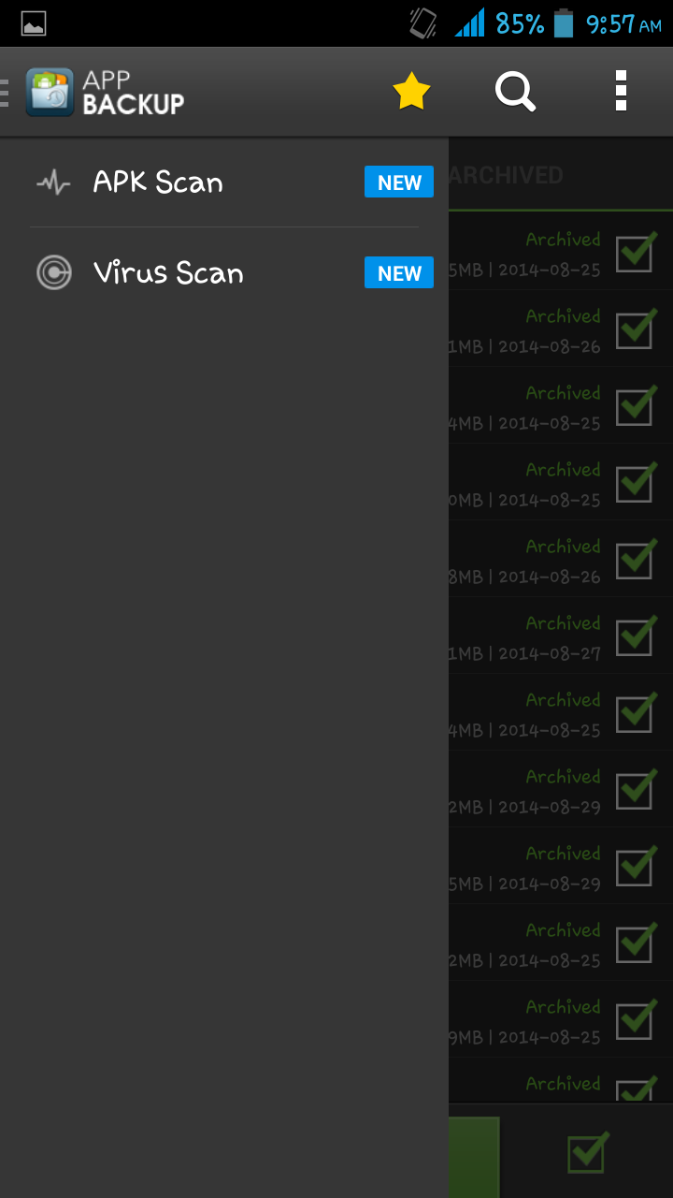
Task: Tap the battery icon in status bar
Action: (563, 22)
